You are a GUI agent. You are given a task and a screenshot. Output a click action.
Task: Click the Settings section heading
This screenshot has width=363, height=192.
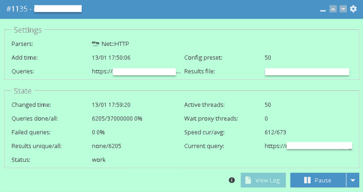pos(28,30)
